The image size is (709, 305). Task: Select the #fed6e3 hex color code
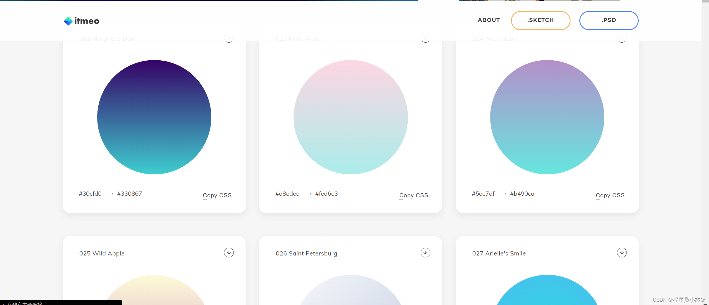click(327, 194)
